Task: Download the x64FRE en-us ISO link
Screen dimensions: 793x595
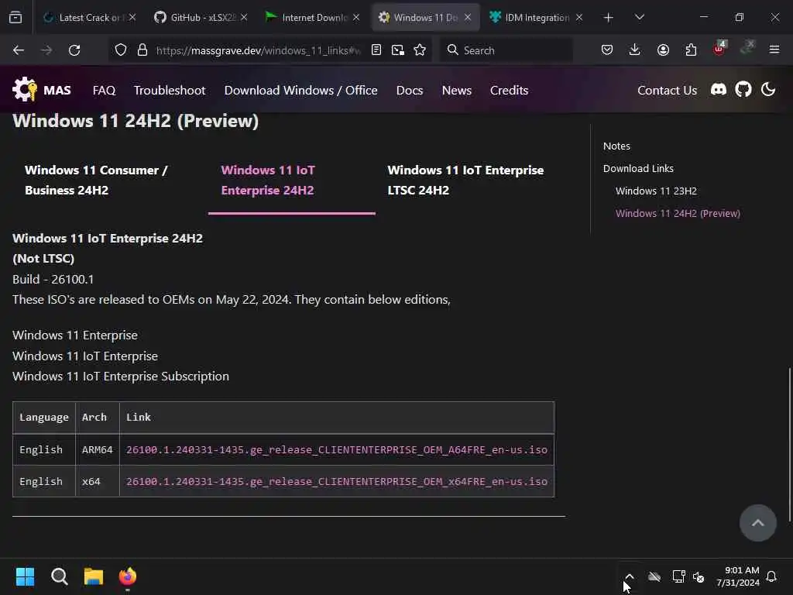Action: 337,481
